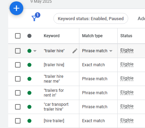Screen dimensions: 145x128
Task: Expand the Phrase match type dropdown
Action: point(111,51)
